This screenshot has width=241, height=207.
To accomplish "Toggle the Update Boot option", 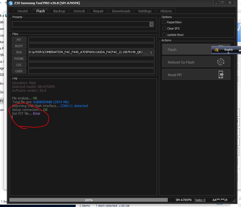I will [x=164, y=35].
